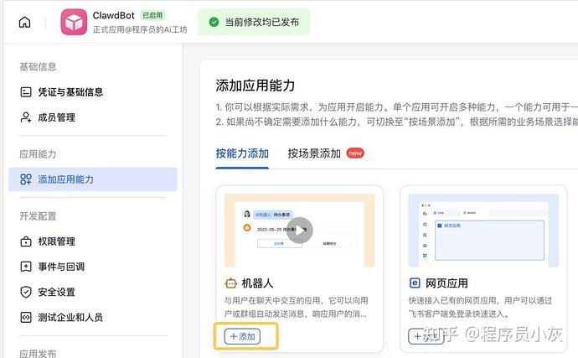Click 添加 button under 机器人
578x358 pixels.
(x=243, y=336)
